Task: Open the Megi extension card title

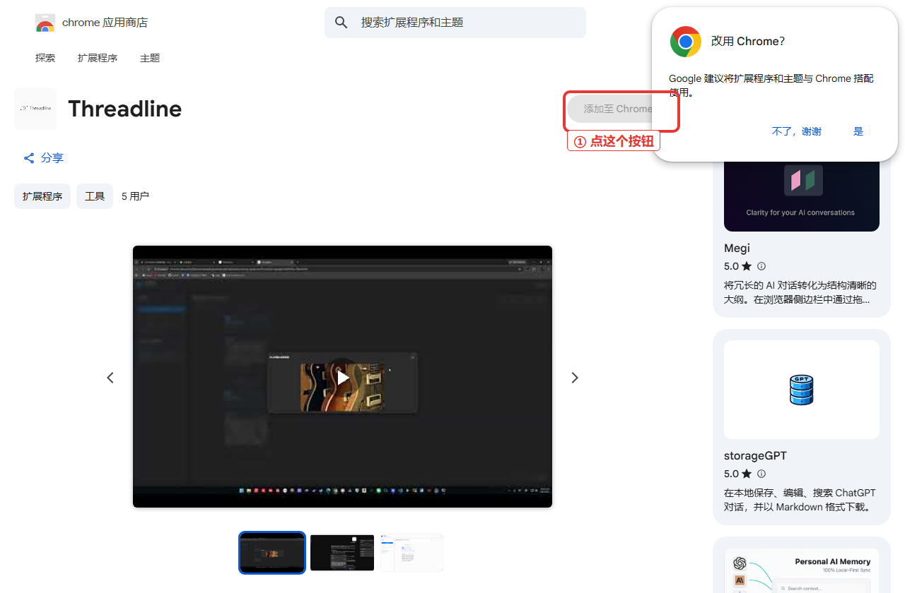Action: [737, 248]
